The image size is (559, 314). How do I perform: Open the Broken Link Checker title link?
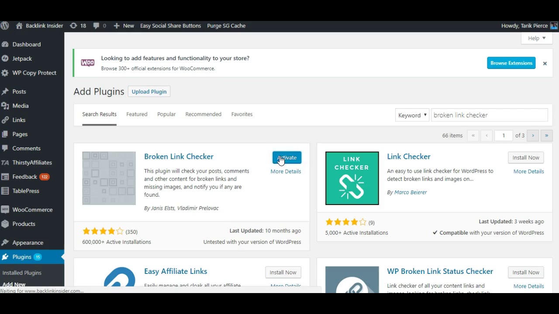[x=179, y=157]
